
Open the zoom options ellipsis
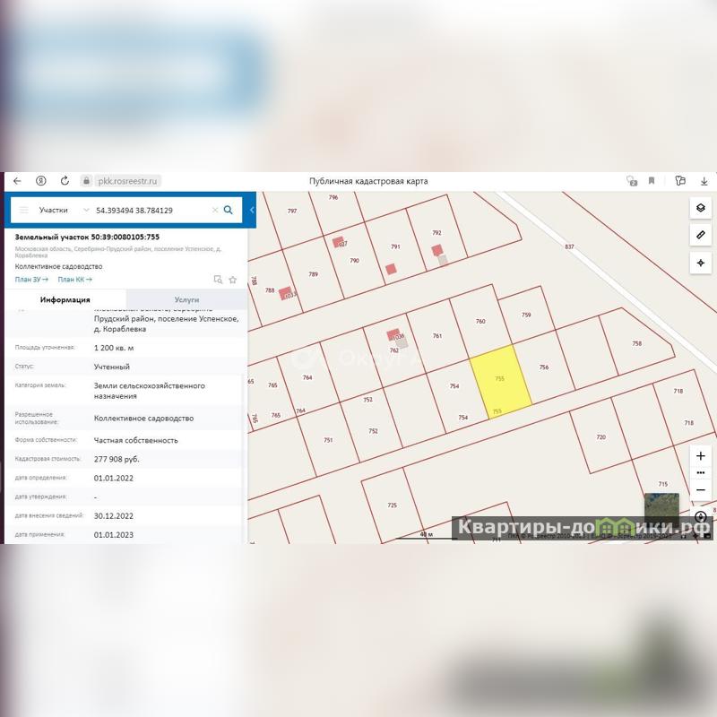[701, 473]
